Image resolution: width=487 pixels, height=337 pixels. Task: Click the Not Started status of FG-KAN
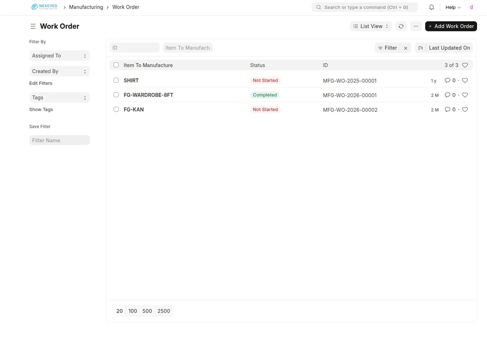[265, 110]
